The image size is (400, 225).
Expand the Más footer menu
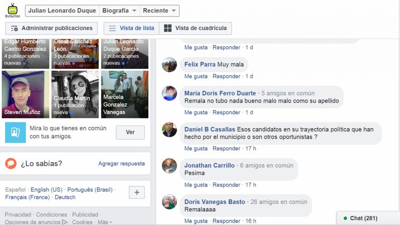105,222
